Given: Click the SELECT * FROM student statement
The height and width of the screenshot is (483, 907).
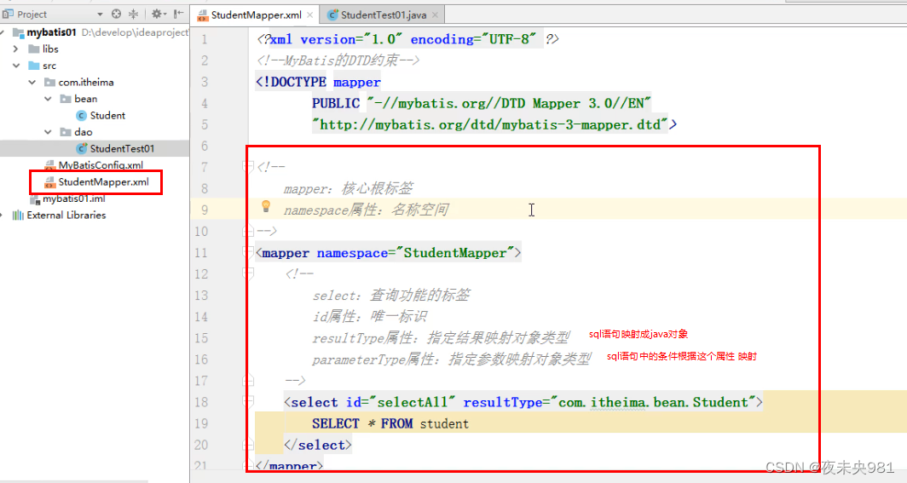Looking at the screenshot, I should pyautogui.click(x=390, y=423).
